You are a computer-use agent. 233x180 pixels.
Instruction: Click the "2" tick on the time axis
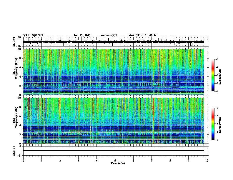60,161
